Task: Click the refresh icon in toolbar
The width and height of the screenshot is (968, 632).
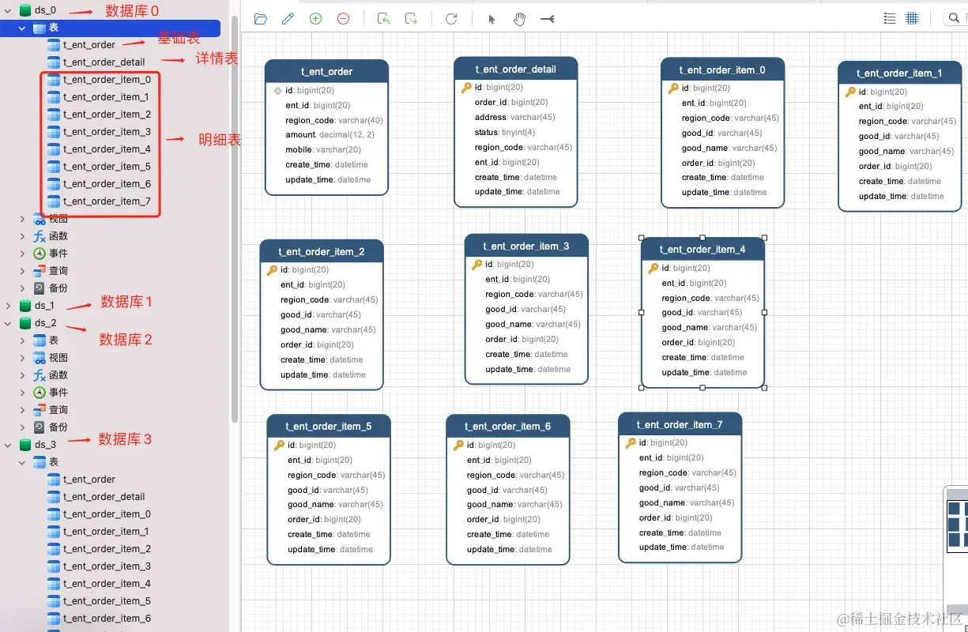Action: pos(451,18)
